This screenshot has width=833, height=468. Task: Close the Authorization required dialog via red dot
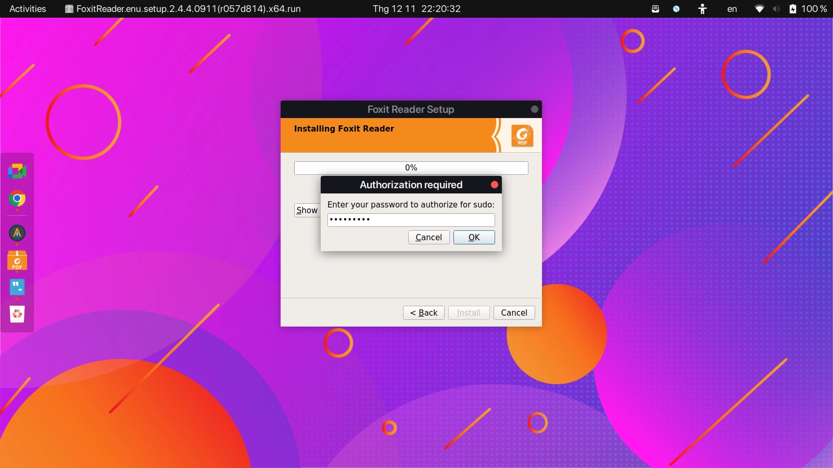(495, 185)
